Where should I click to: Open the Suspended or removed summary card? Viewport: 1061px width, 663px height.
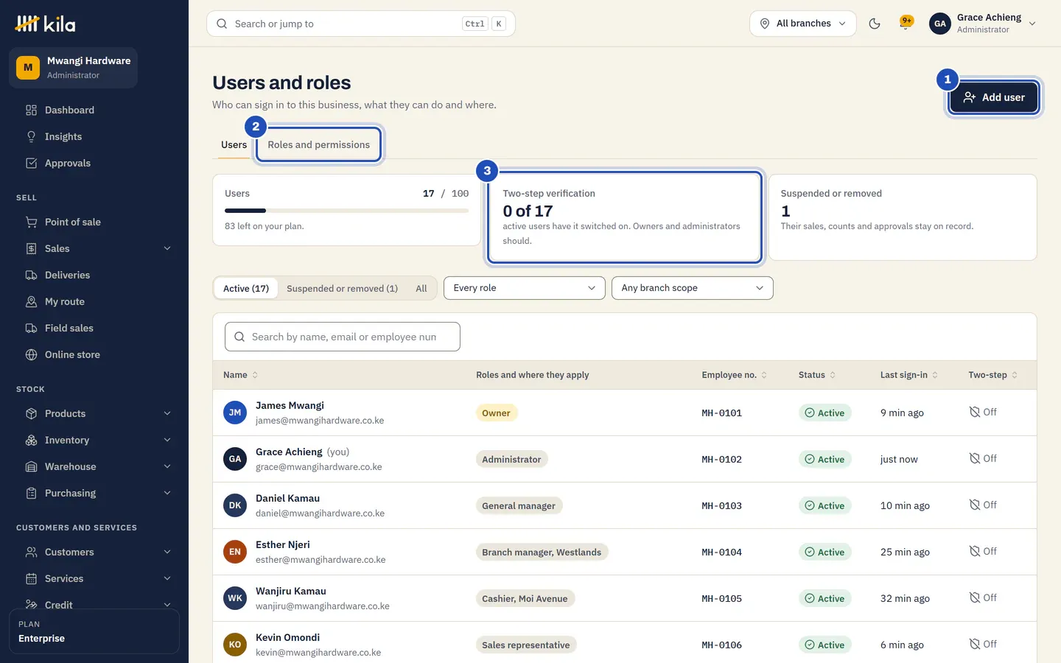tap(903, 217)
